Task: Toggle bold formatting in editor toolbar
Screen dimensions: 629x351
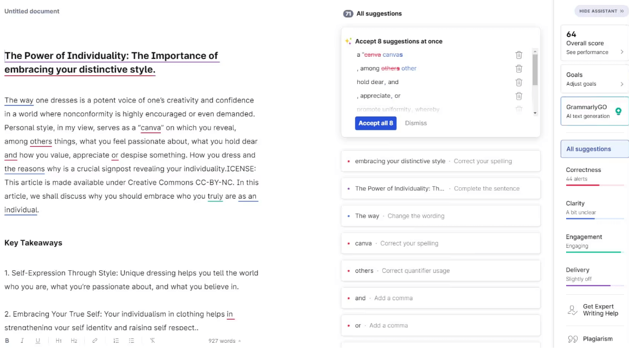Action: [x=7, y=341]
